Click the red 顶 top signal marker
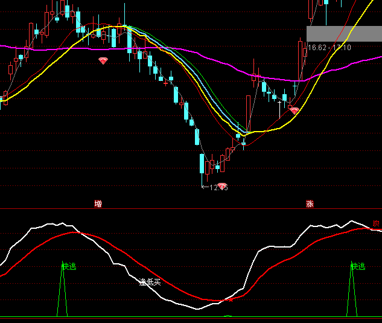This screenshot has height=323, width=382. [377, 224]
